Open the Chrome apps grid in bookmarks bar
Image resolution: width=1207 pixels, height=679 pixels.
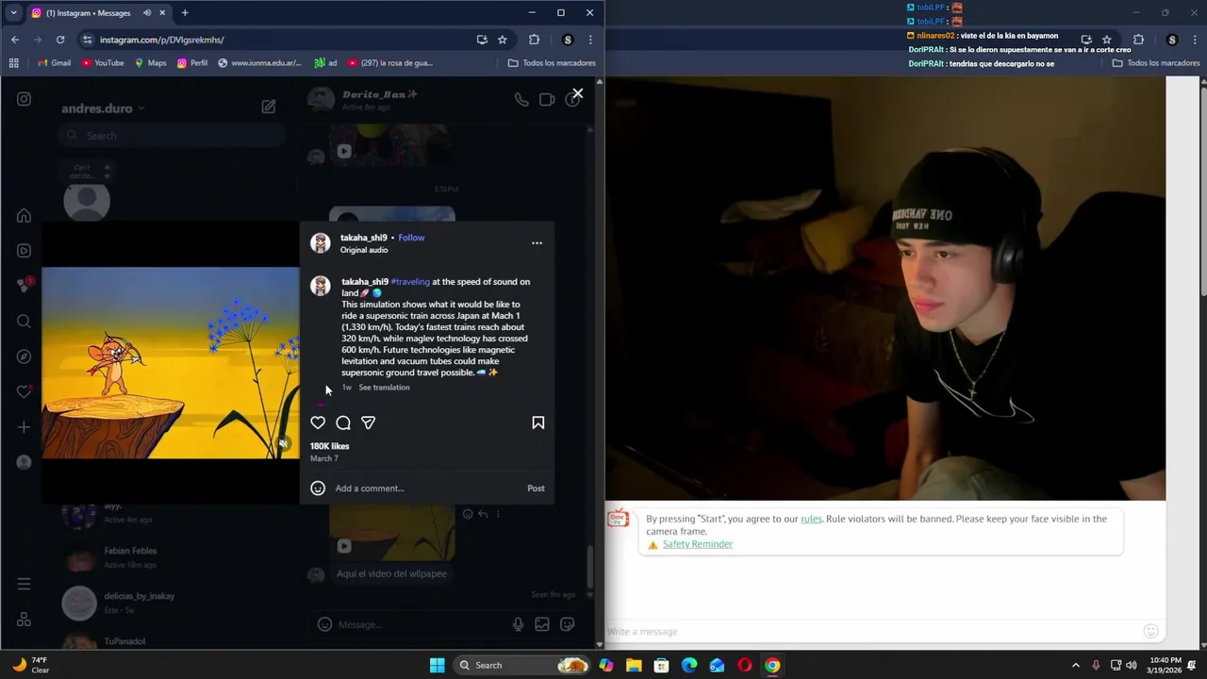tap(13, 63)
